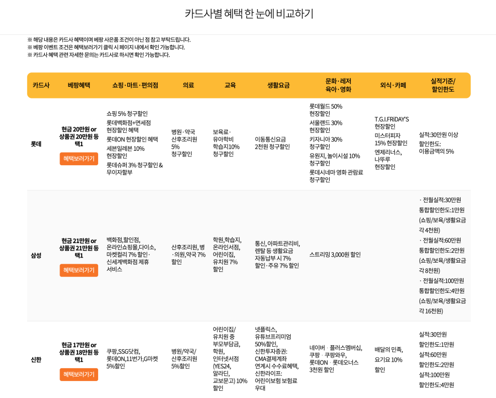Click 병원·약국 산후조리원 5% 청구할인 cell
The height and width of the screenshot is (398, 496).
click(184, 143)
